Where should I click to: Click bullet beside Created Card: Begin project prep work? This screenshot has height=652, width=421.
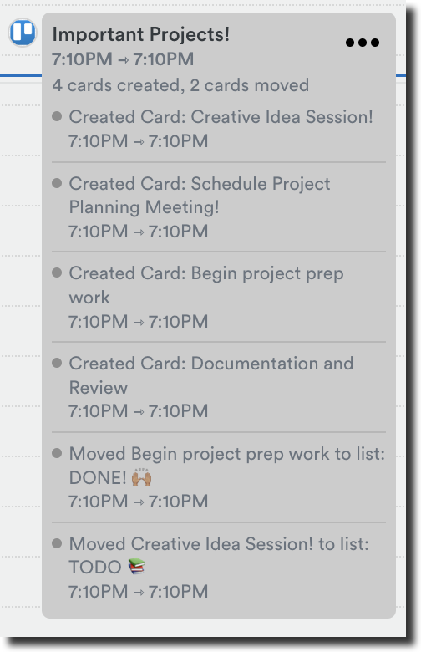point(57,273)
